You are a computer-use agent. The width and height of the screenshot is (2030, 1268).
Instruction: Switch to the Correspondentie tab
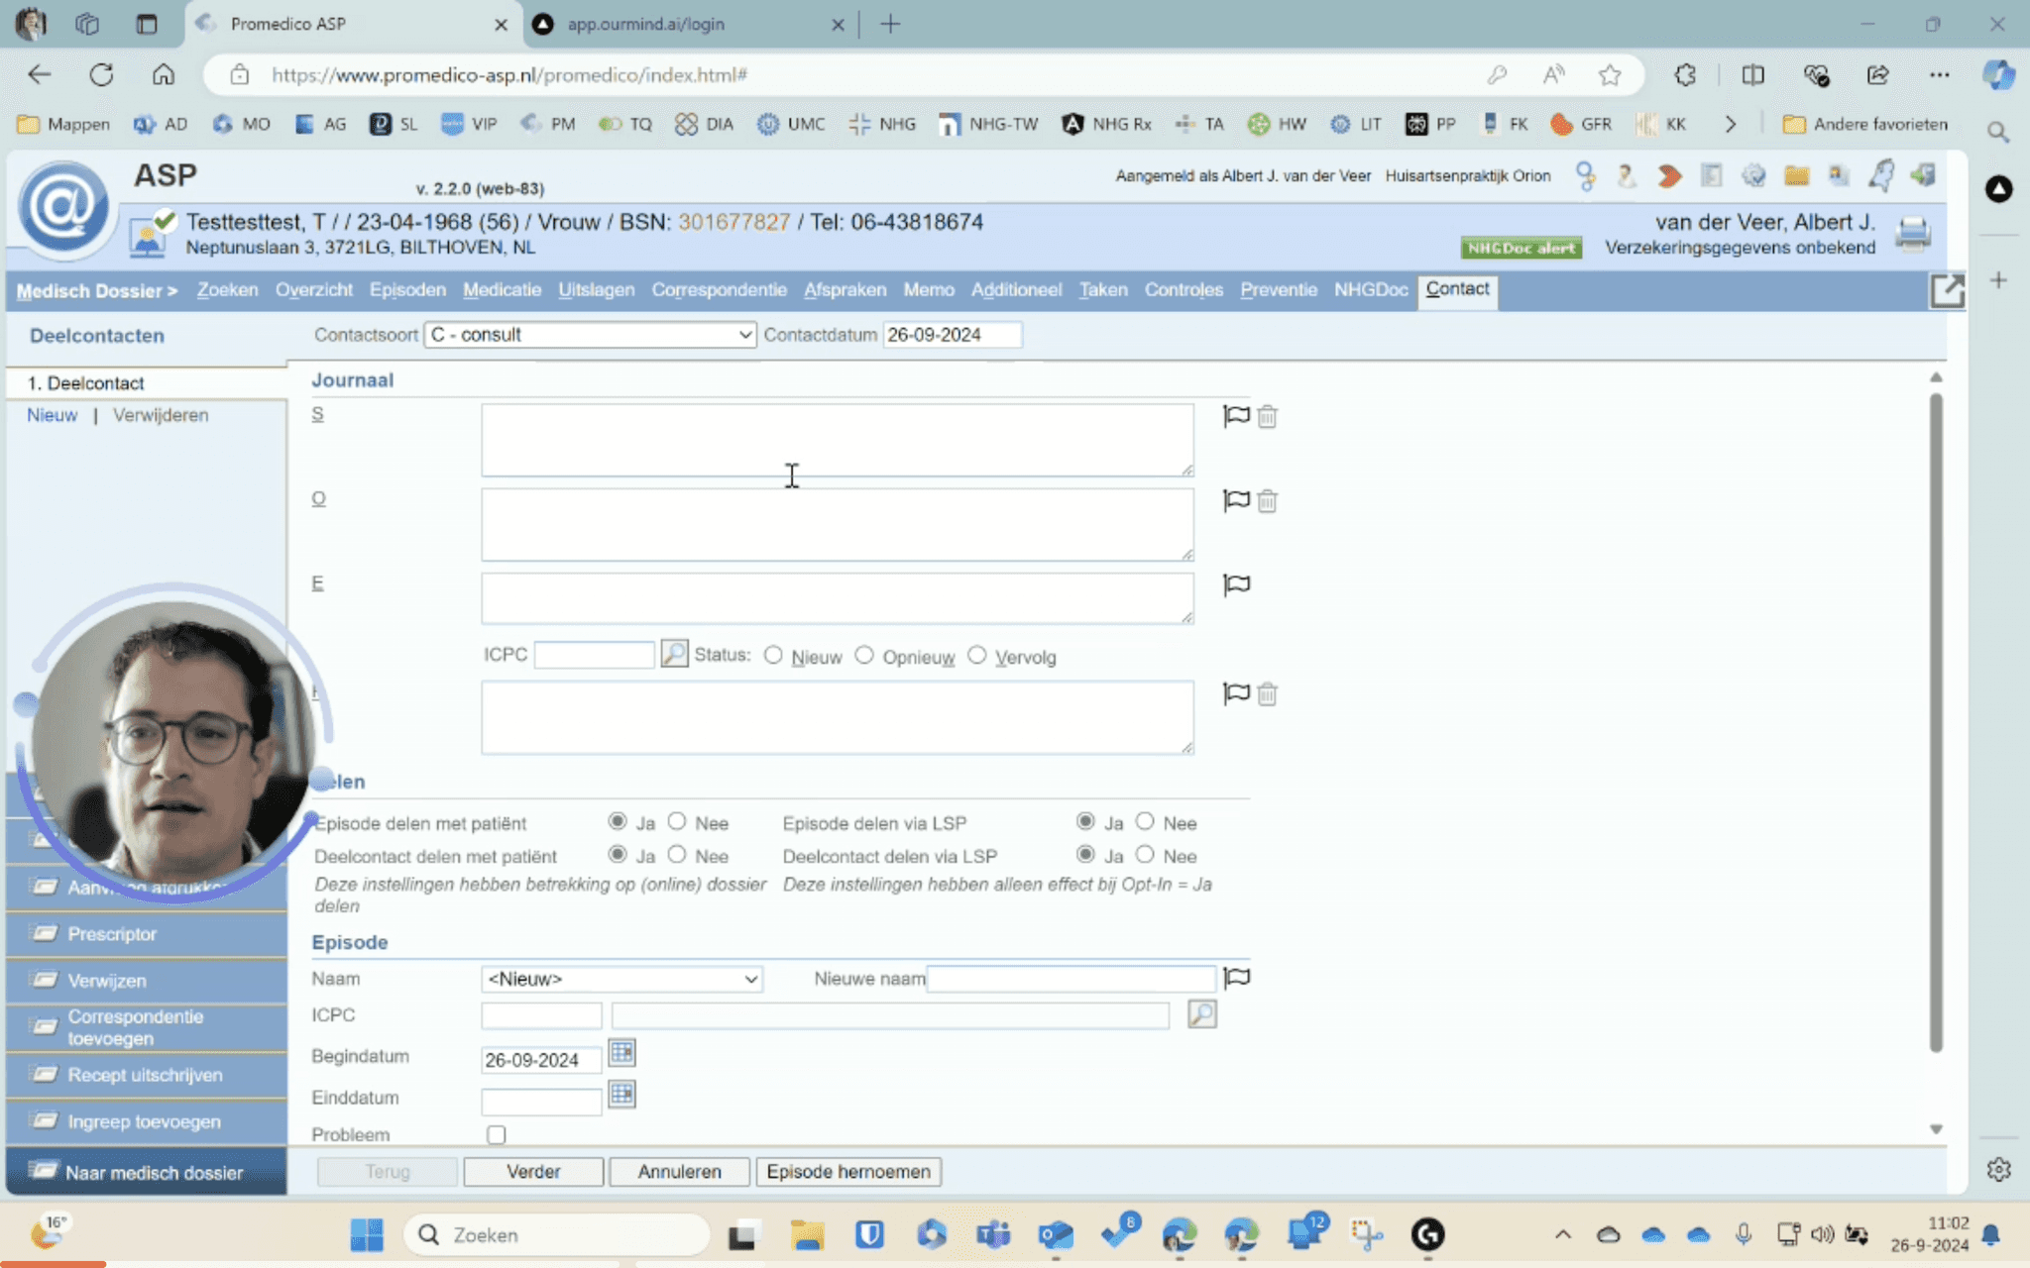click(719, 289)
